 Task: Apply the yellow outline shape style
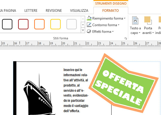click(x=55, y=24)
